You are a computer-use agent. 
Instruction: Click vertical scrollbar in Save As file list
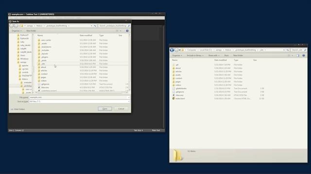click(x=130, y=62)
